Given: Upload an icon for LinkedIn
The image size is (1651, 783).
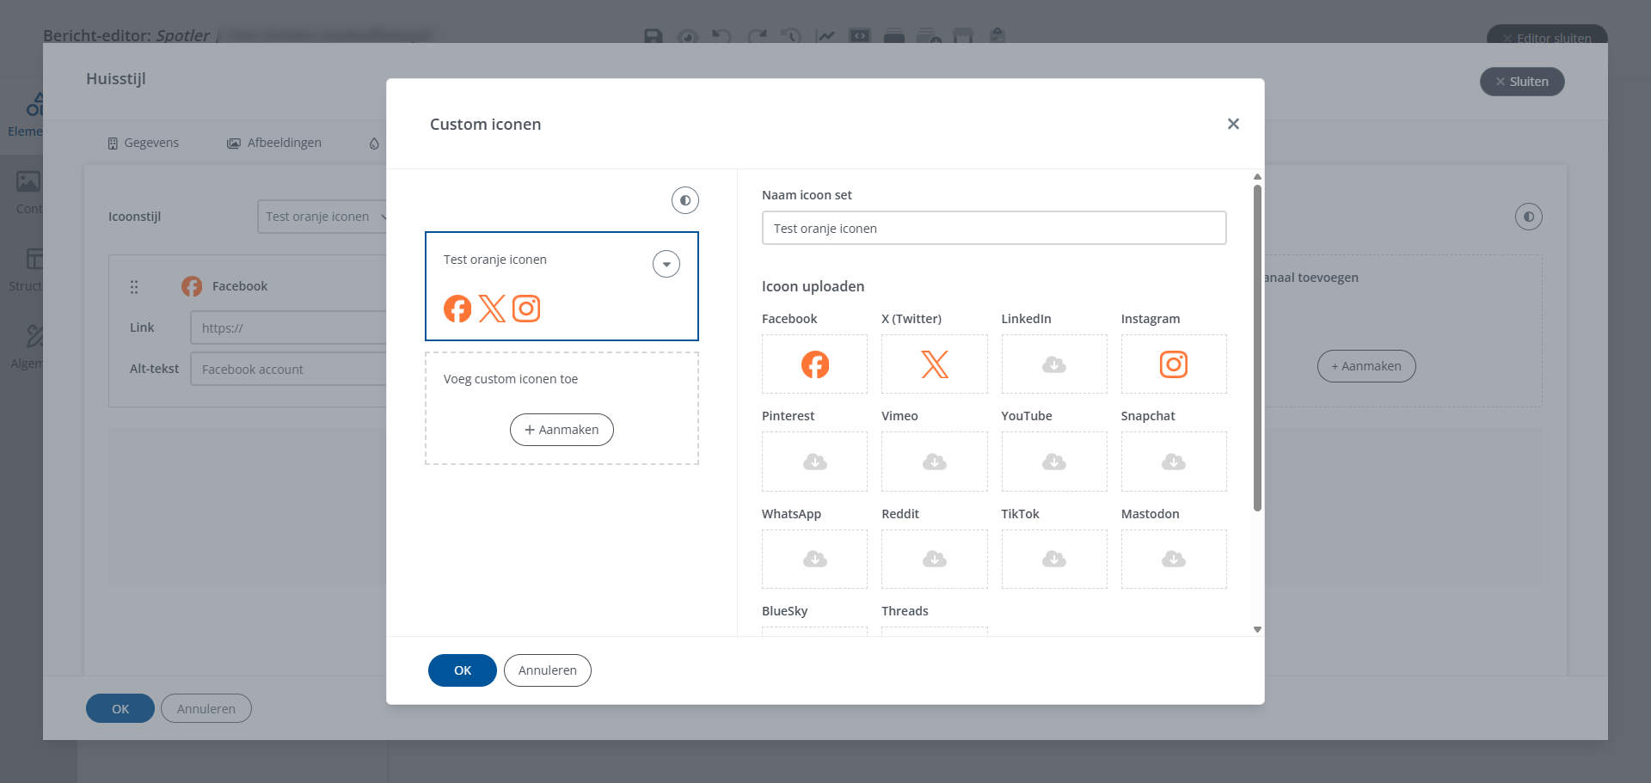Looking at the screenshot, I should 1054,364.
